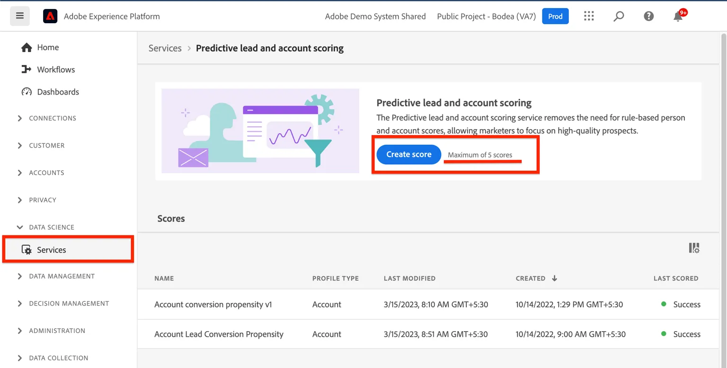Click the page scrollbar on the right
727x368 pixels.
click(723, 200)
